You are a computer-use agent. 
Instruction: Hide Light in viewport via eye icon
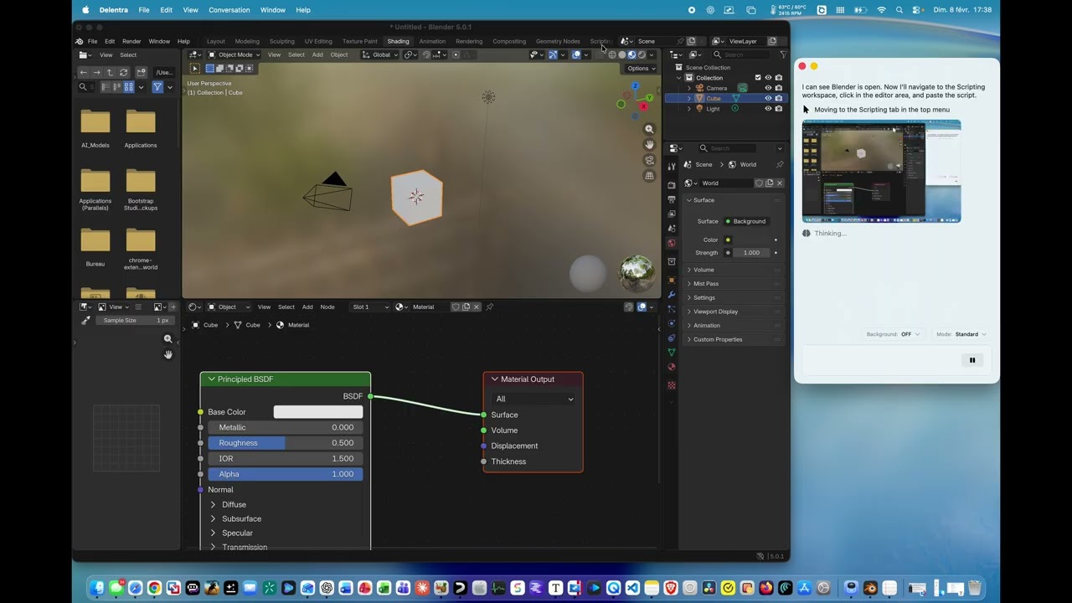click(768, 109)
